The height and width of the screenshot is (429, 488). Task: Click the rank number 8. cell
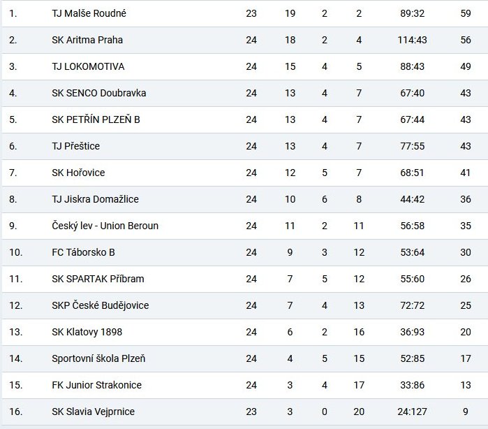pos(13,199)
